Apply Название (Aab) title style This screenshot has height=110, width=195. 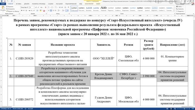[x=104, y=9]
